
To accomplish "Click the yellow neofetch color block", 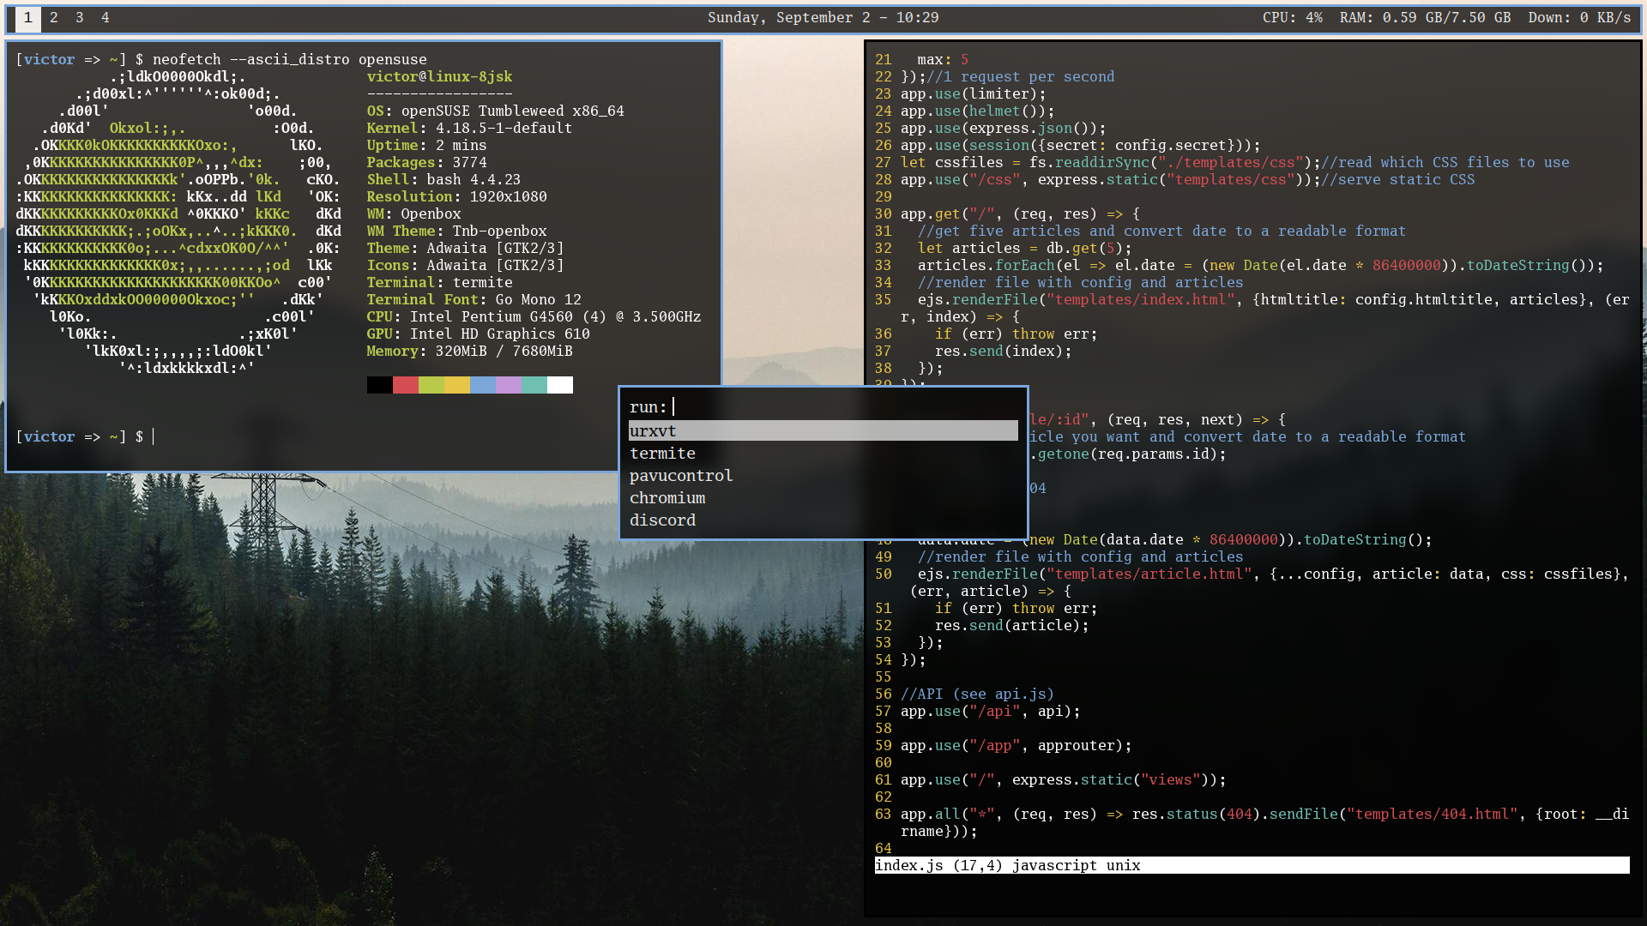I will (x=457, y=385).
